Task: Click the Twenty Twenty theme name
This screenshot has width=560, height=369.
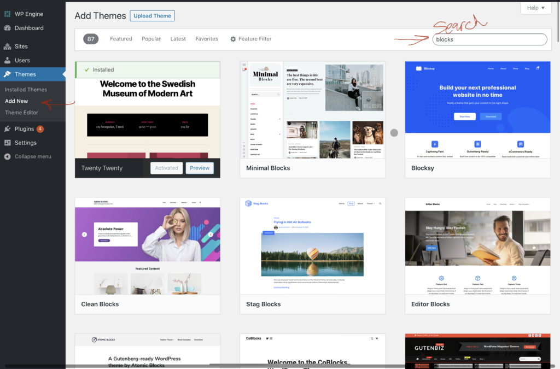Action: (x=102, y=168)
